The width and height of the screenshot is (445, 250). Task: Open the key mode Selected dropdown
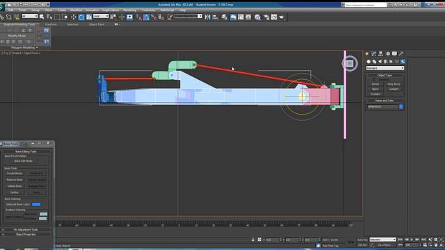coord(382,240)
